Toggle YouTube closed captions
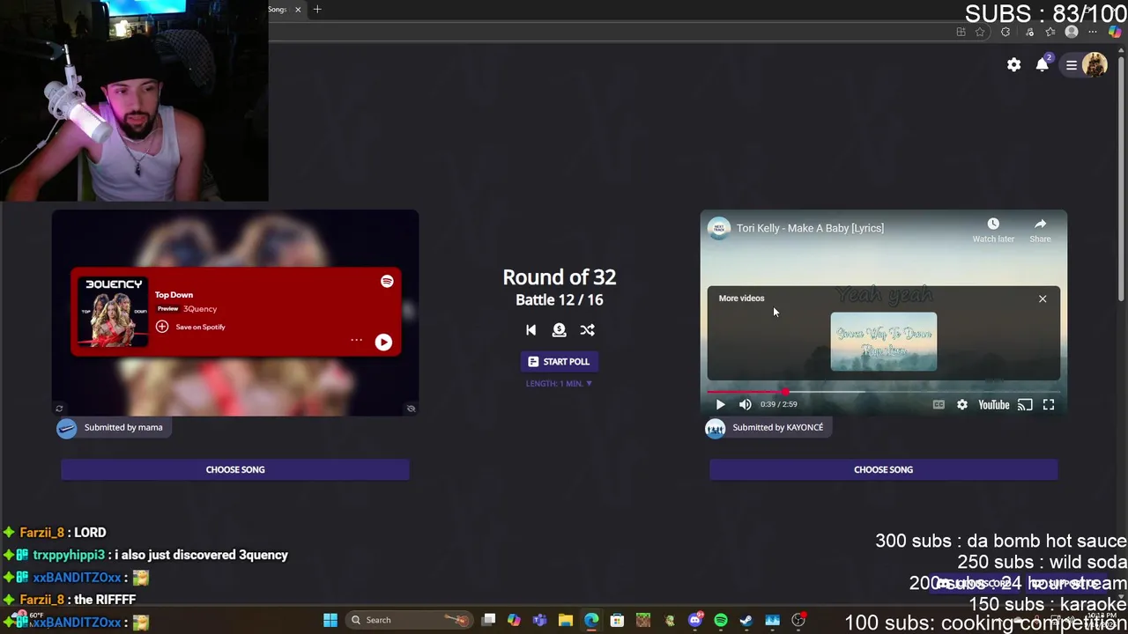 939,405
